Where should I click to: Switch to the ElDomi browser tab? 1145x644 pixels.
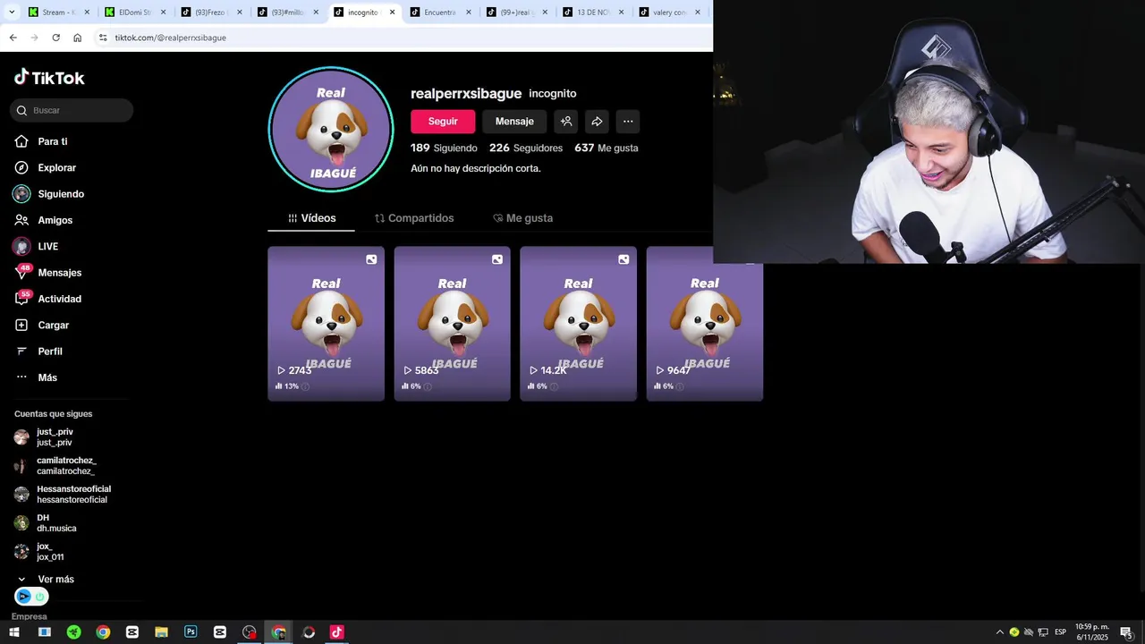134,13
